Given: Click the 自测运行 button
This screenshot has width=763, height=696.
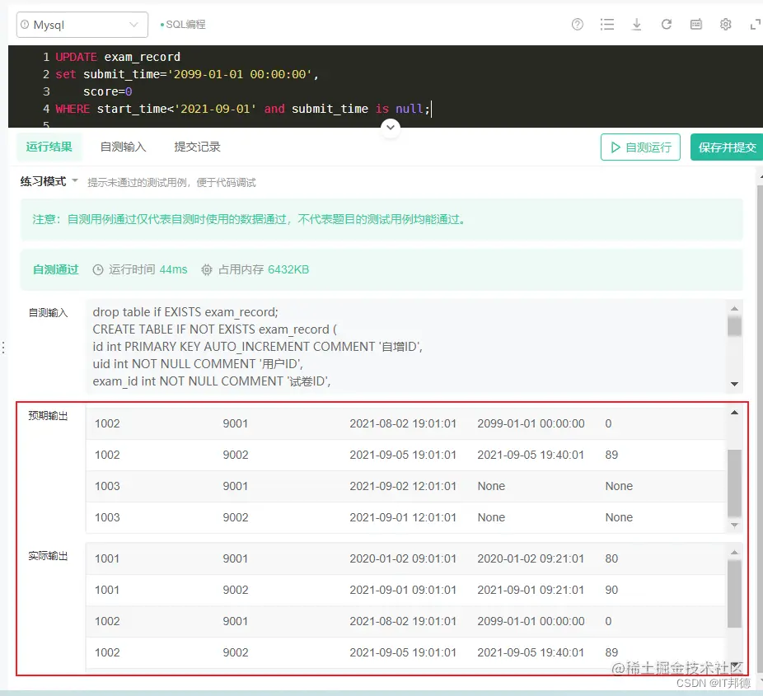Looking at the screenshot, I should click(640, 147).
